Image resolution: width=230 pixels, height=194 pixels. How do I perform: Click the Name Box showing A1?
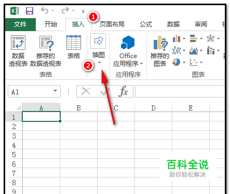click(x=34, y=91)
